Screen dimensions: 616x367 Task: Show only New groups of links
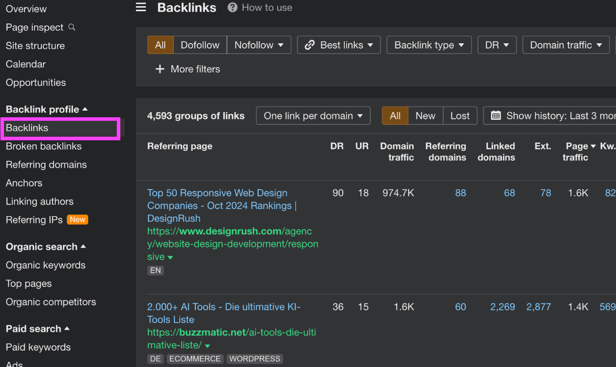click(425, 115)
